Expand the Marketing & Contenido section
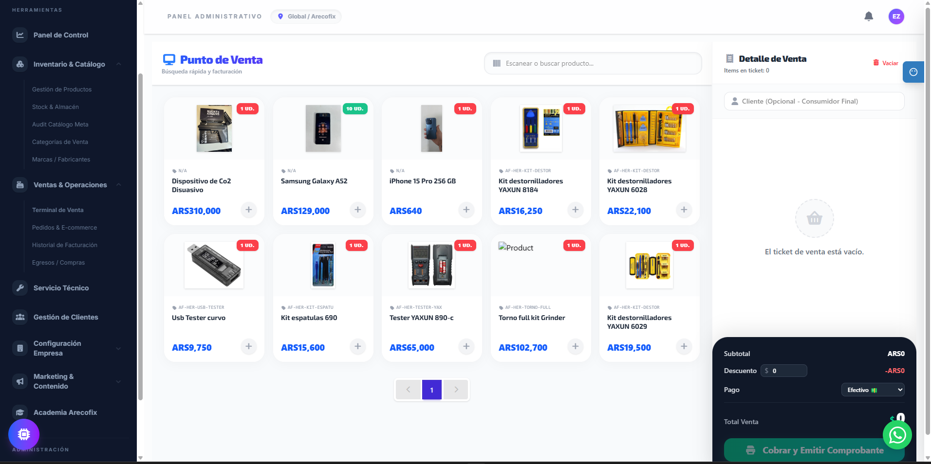The height and width of the screenshot is (464, 931). (x=118, y=381)
